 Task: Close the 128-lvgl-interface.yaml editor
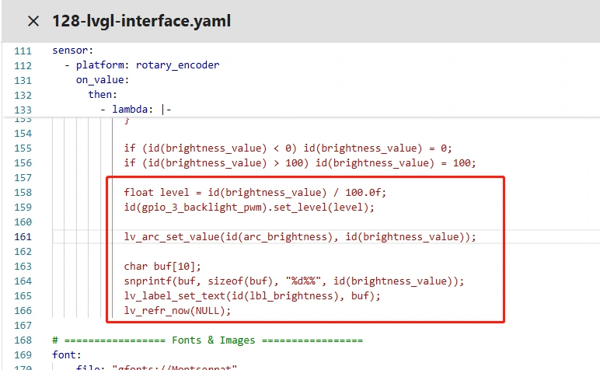[33, 21]
